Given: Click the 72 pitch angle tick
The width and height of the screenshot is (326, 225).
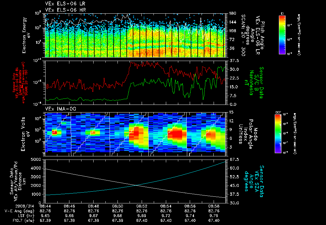Looking at the screenshot, I should 231,39.
